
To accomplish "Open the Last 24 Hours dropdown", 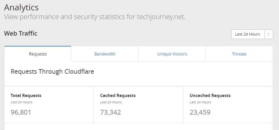I will click(252, 34).
